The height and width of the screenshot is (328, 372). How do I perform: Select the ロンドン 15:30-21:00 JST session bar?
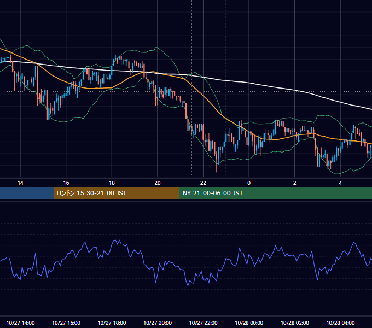coord(116,193)
